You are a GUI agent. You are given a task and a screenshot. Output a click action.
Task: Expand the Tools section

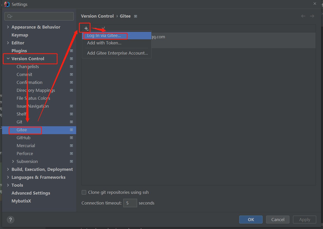point(8,185)
